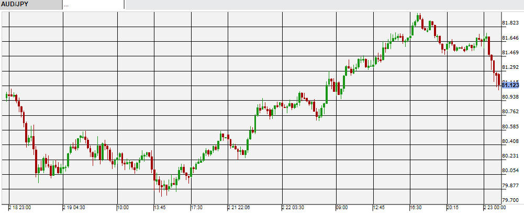
Task: Click the lowest candlestick near 13:45
Action: [166, 188]
